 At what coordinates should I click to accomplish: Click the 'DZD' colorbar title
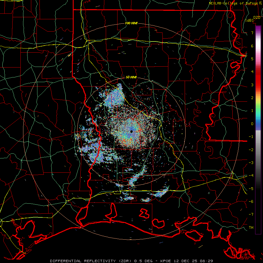tap(257, 18)
